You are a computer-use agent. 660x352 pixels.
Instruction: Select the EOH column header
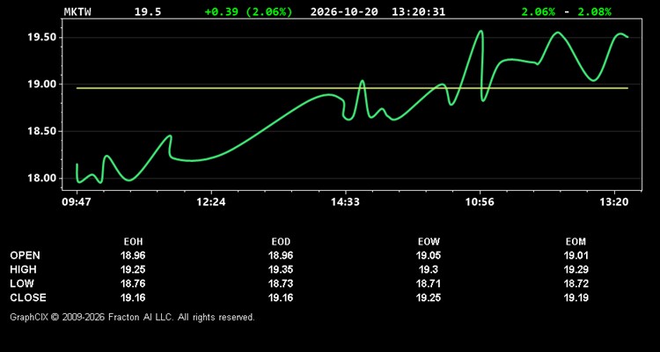[133, 242]
